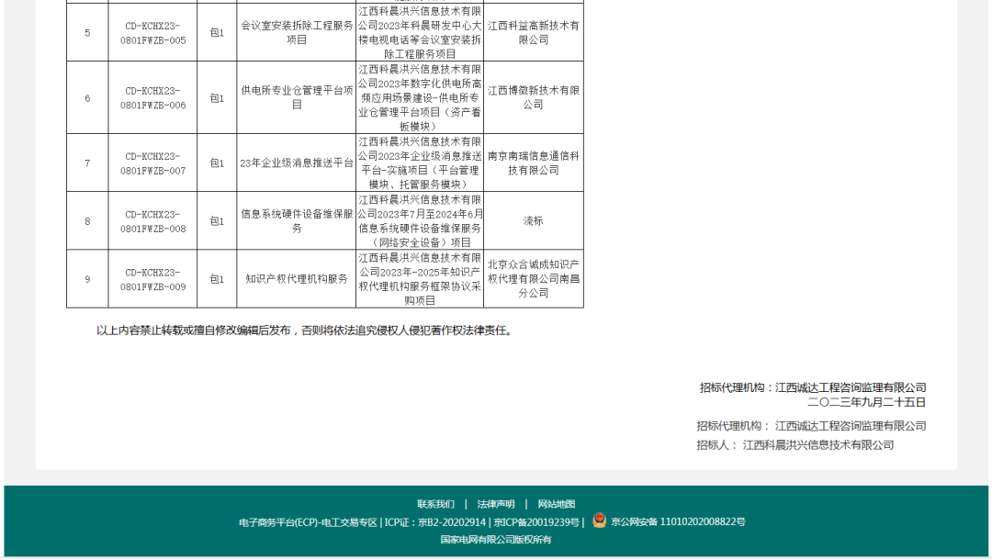Click ICP证 京B2-20202914 in footer
992x560 pixels.
[x=435, y=522]
